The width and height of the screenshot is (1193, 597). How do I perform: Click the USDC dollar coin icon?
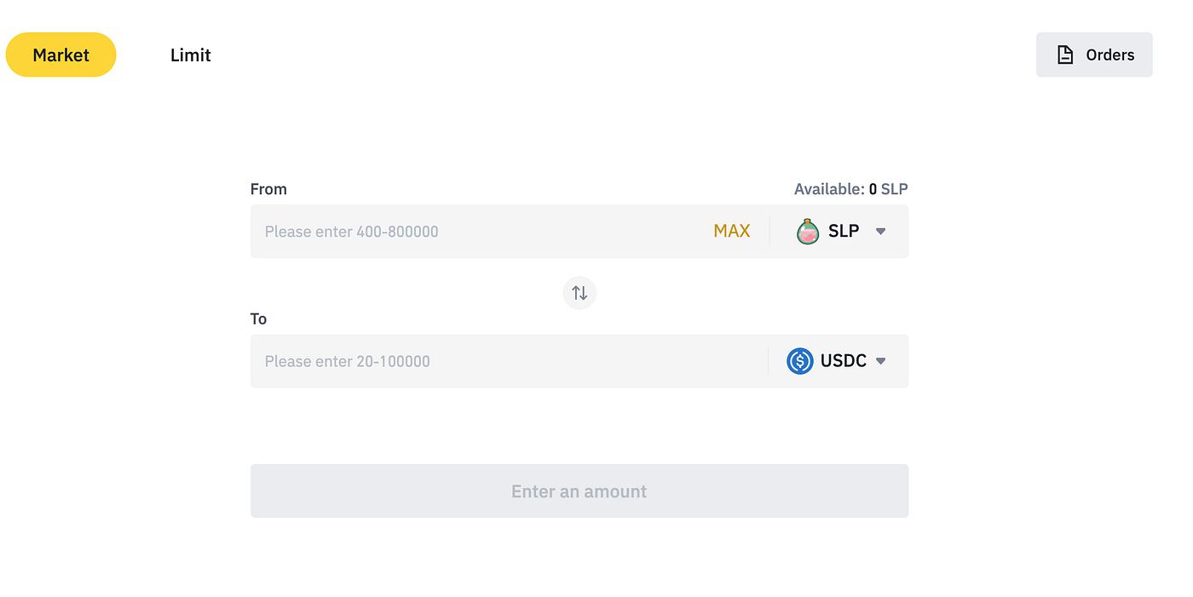pos(799,361)
